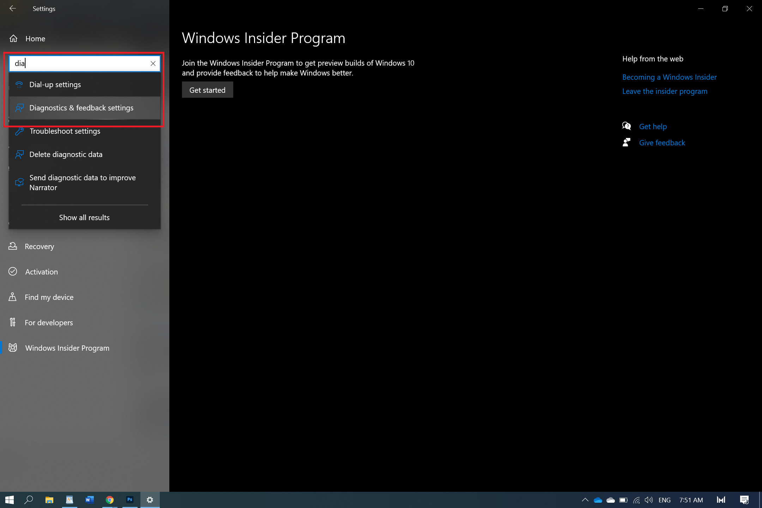Screen dimensions: 762x508
Task: Open Send diagnostic data to improve Narrator
Action: tap(85, 183)
